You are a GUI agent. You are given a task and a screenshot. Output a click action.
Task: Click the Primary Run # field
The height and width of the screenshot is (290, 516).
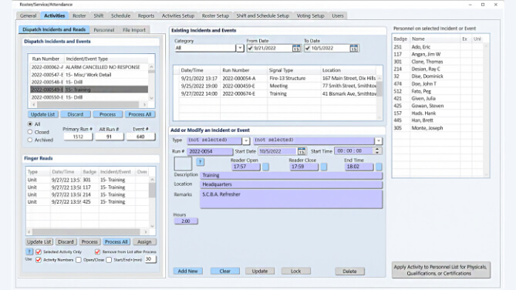point(78,137)
